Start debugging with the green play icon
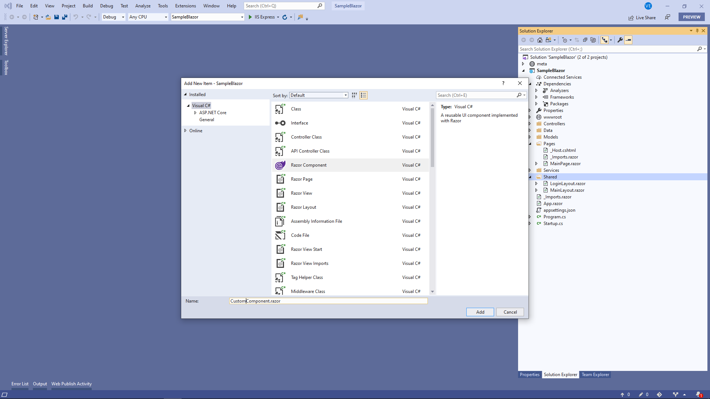This screenshot has width=710, height=399. point(250,17)
